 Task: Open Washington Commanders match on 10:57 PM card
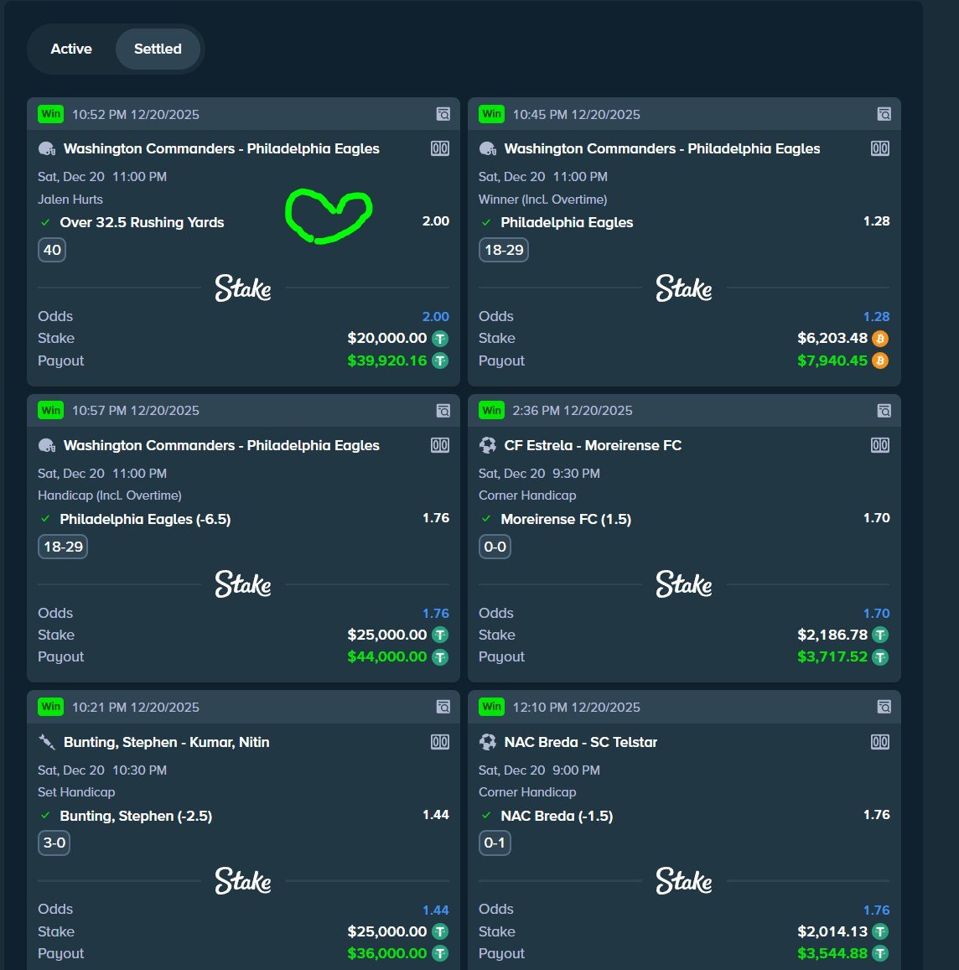coord(221,445)
